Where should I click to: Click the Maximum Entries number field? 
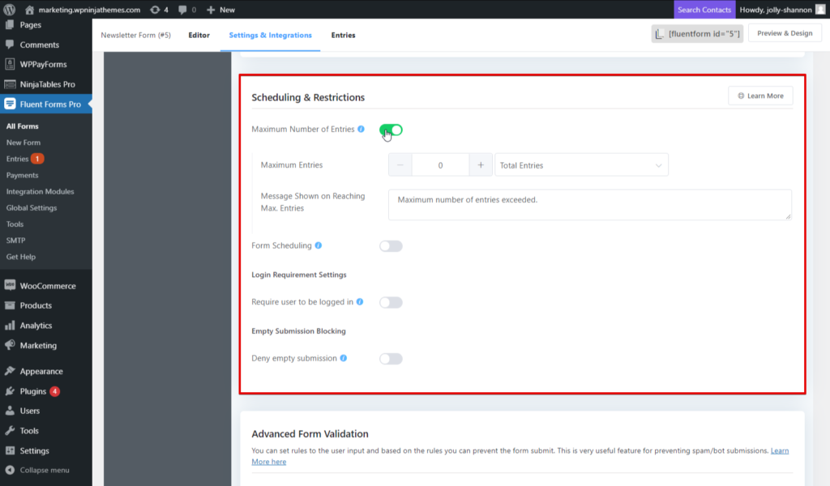pyautogui.click(x=440, y=165)
